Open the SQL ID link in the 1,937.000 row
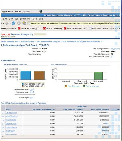 point(10,131)
